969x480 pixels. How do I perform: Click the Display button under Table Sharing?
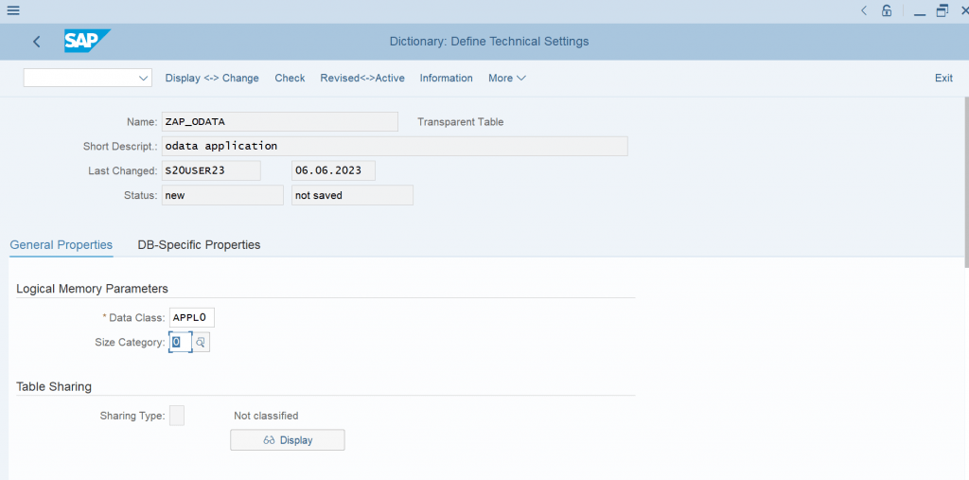pyautogui.click(x=288, y=440)
